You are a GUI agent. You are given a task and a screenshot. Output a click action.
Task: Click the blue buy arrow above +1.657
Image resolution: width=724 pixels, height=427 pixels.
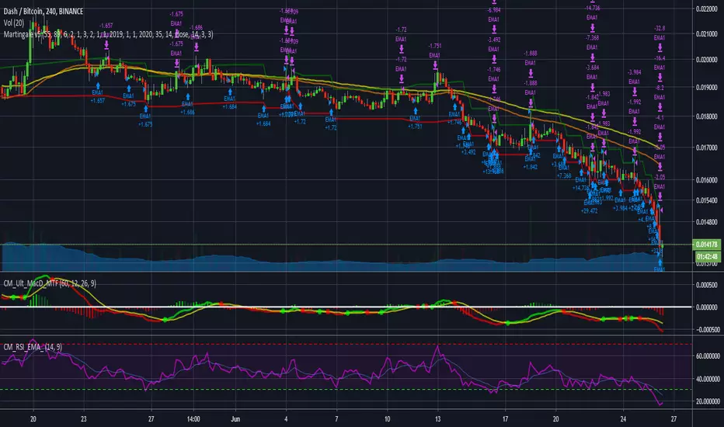tap(98, 86)
